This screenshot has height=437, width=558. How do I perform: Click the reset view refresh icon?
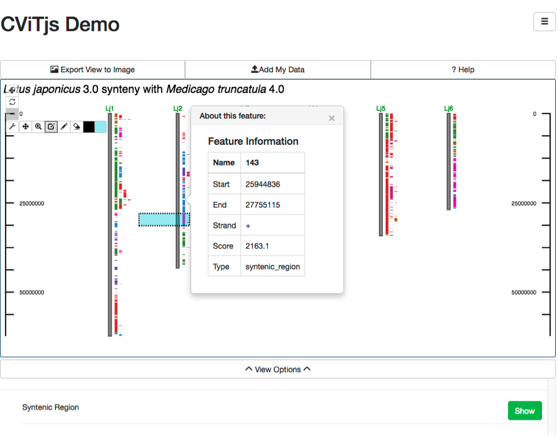point(12,102)
